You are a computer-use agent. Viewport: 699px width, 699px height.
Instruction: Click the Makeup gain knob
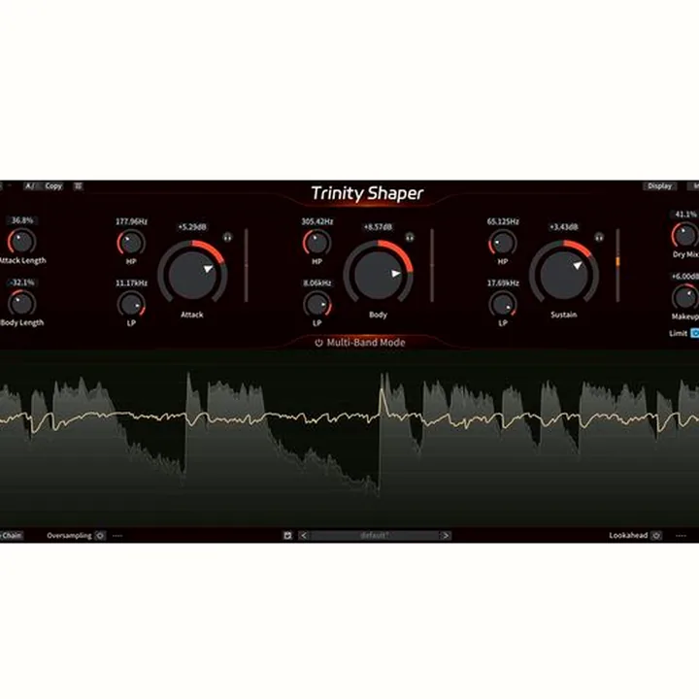[x=685, y=297]
